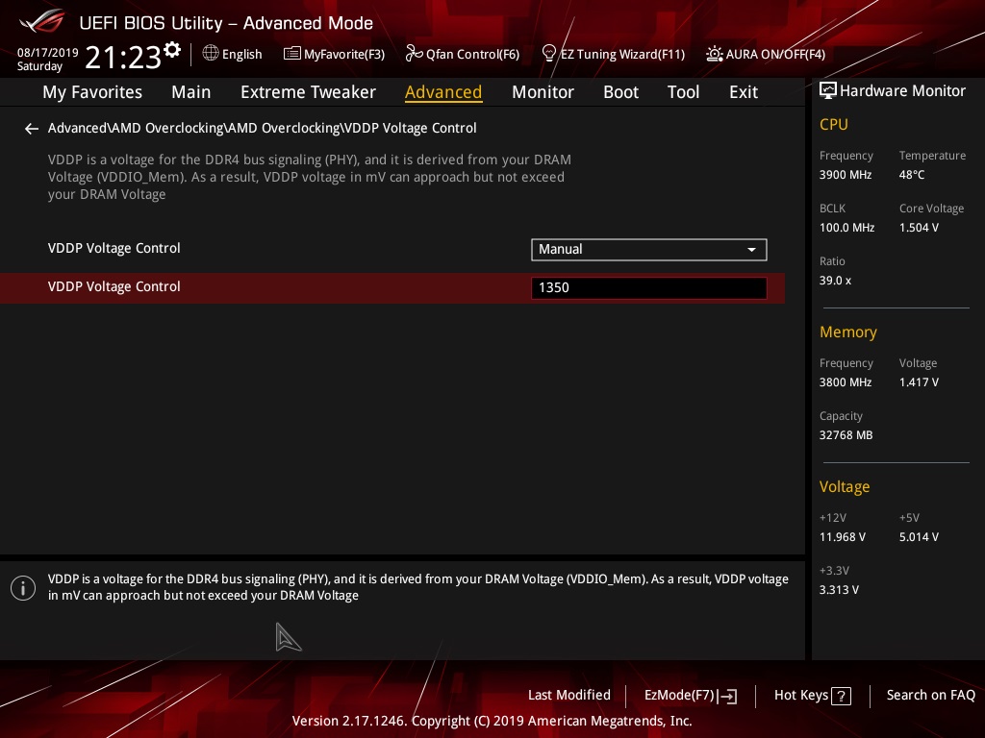The height and width of the screenshot is (738, 985).
Task: Open Qfan Control fan icon
Action: coord(414,54)
